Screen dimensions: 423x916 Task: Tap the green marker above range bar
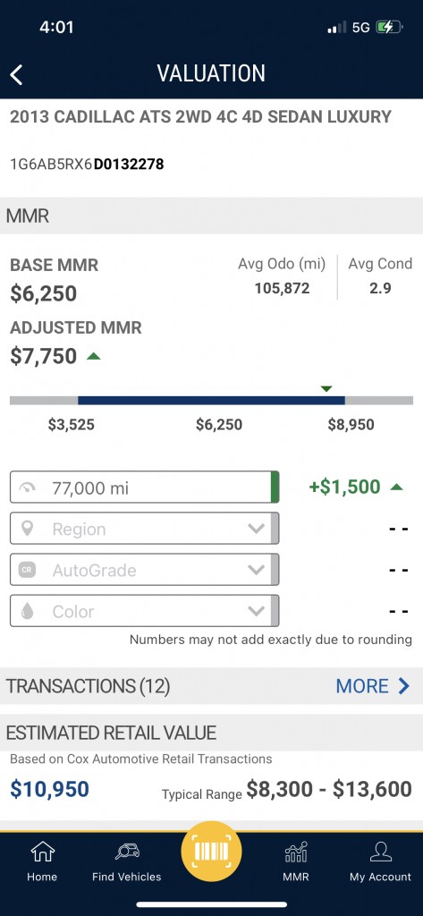pyautogui.click(x=326, y=388)
